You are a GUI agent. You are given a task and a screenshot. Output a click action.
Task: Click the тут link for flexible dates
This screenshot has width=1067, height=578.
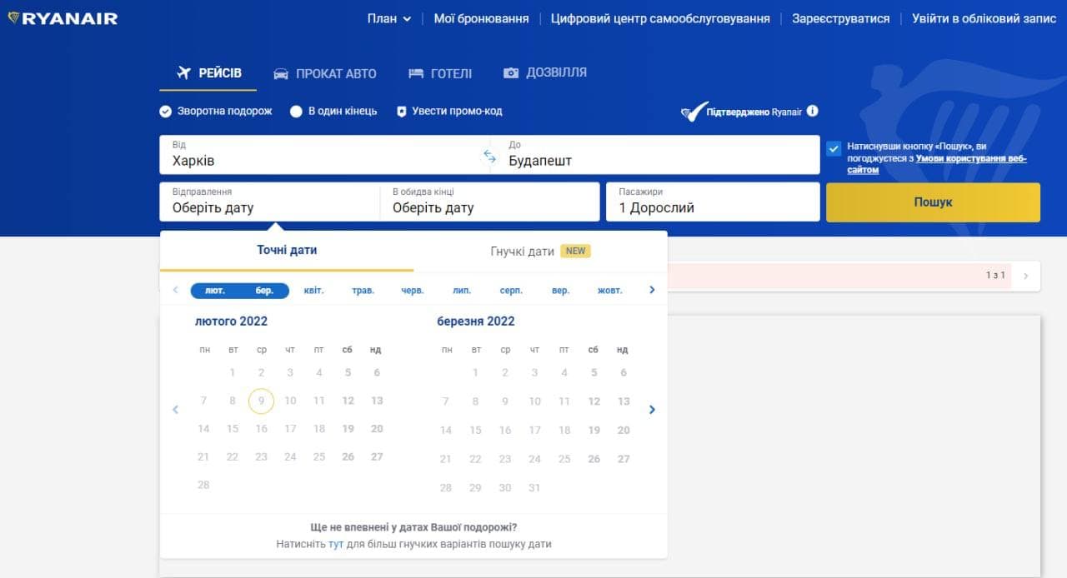(x=336, y=543)
